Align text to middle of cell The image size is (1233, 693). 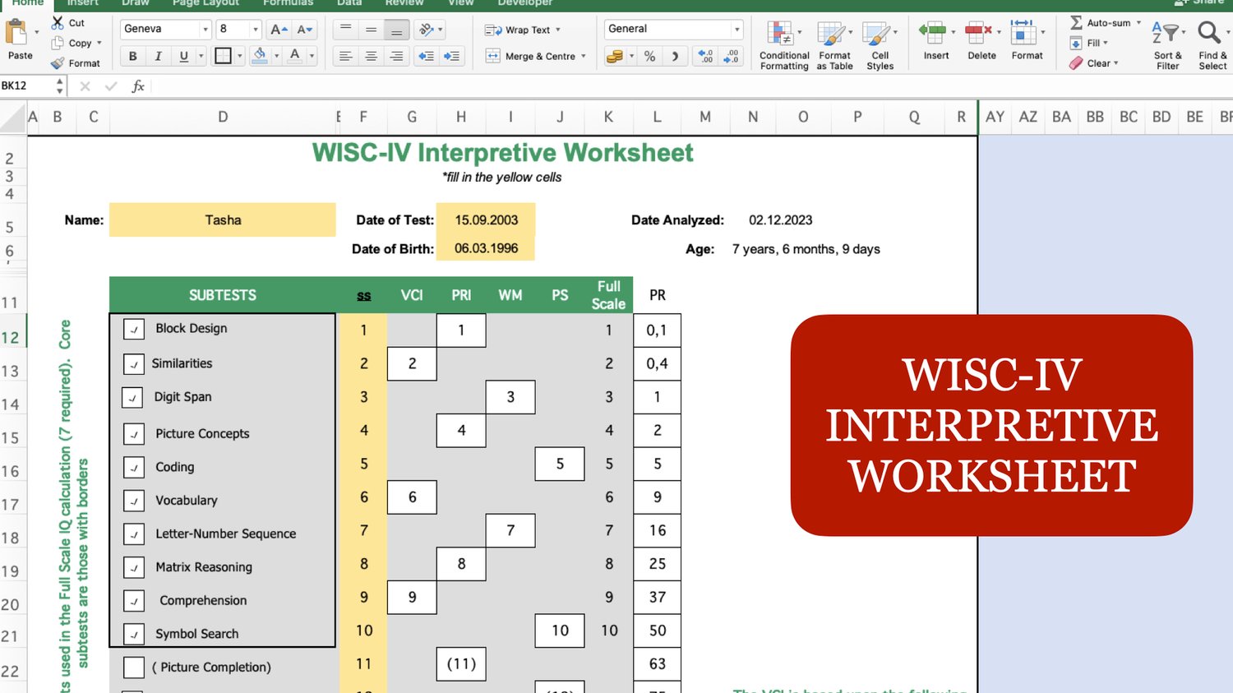pos(372,30)
